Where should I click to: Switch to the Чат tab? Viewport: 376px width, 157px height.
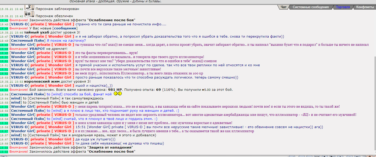point(283,7)
